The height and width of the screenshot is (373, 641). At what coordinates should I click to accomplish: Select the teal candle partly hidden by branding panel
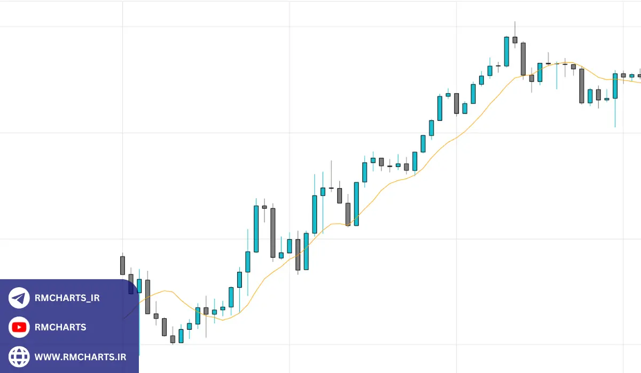tap(139, 286)
